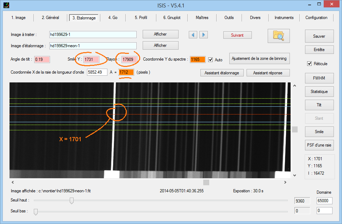Click the horizontal scrollbar thumb
The image size is (342, 224).
tap(206, 182)
